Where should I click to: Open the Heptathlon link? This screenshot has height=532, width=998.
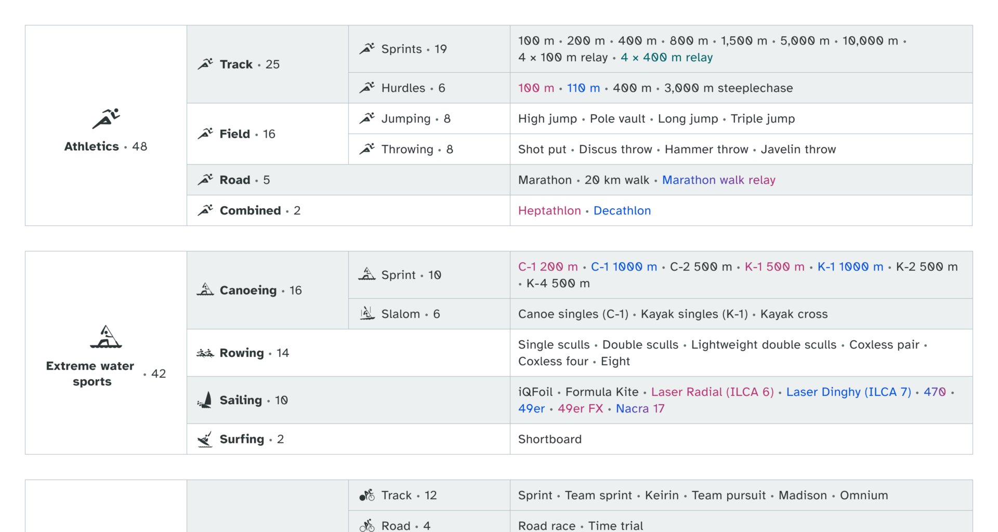(549, 210)
